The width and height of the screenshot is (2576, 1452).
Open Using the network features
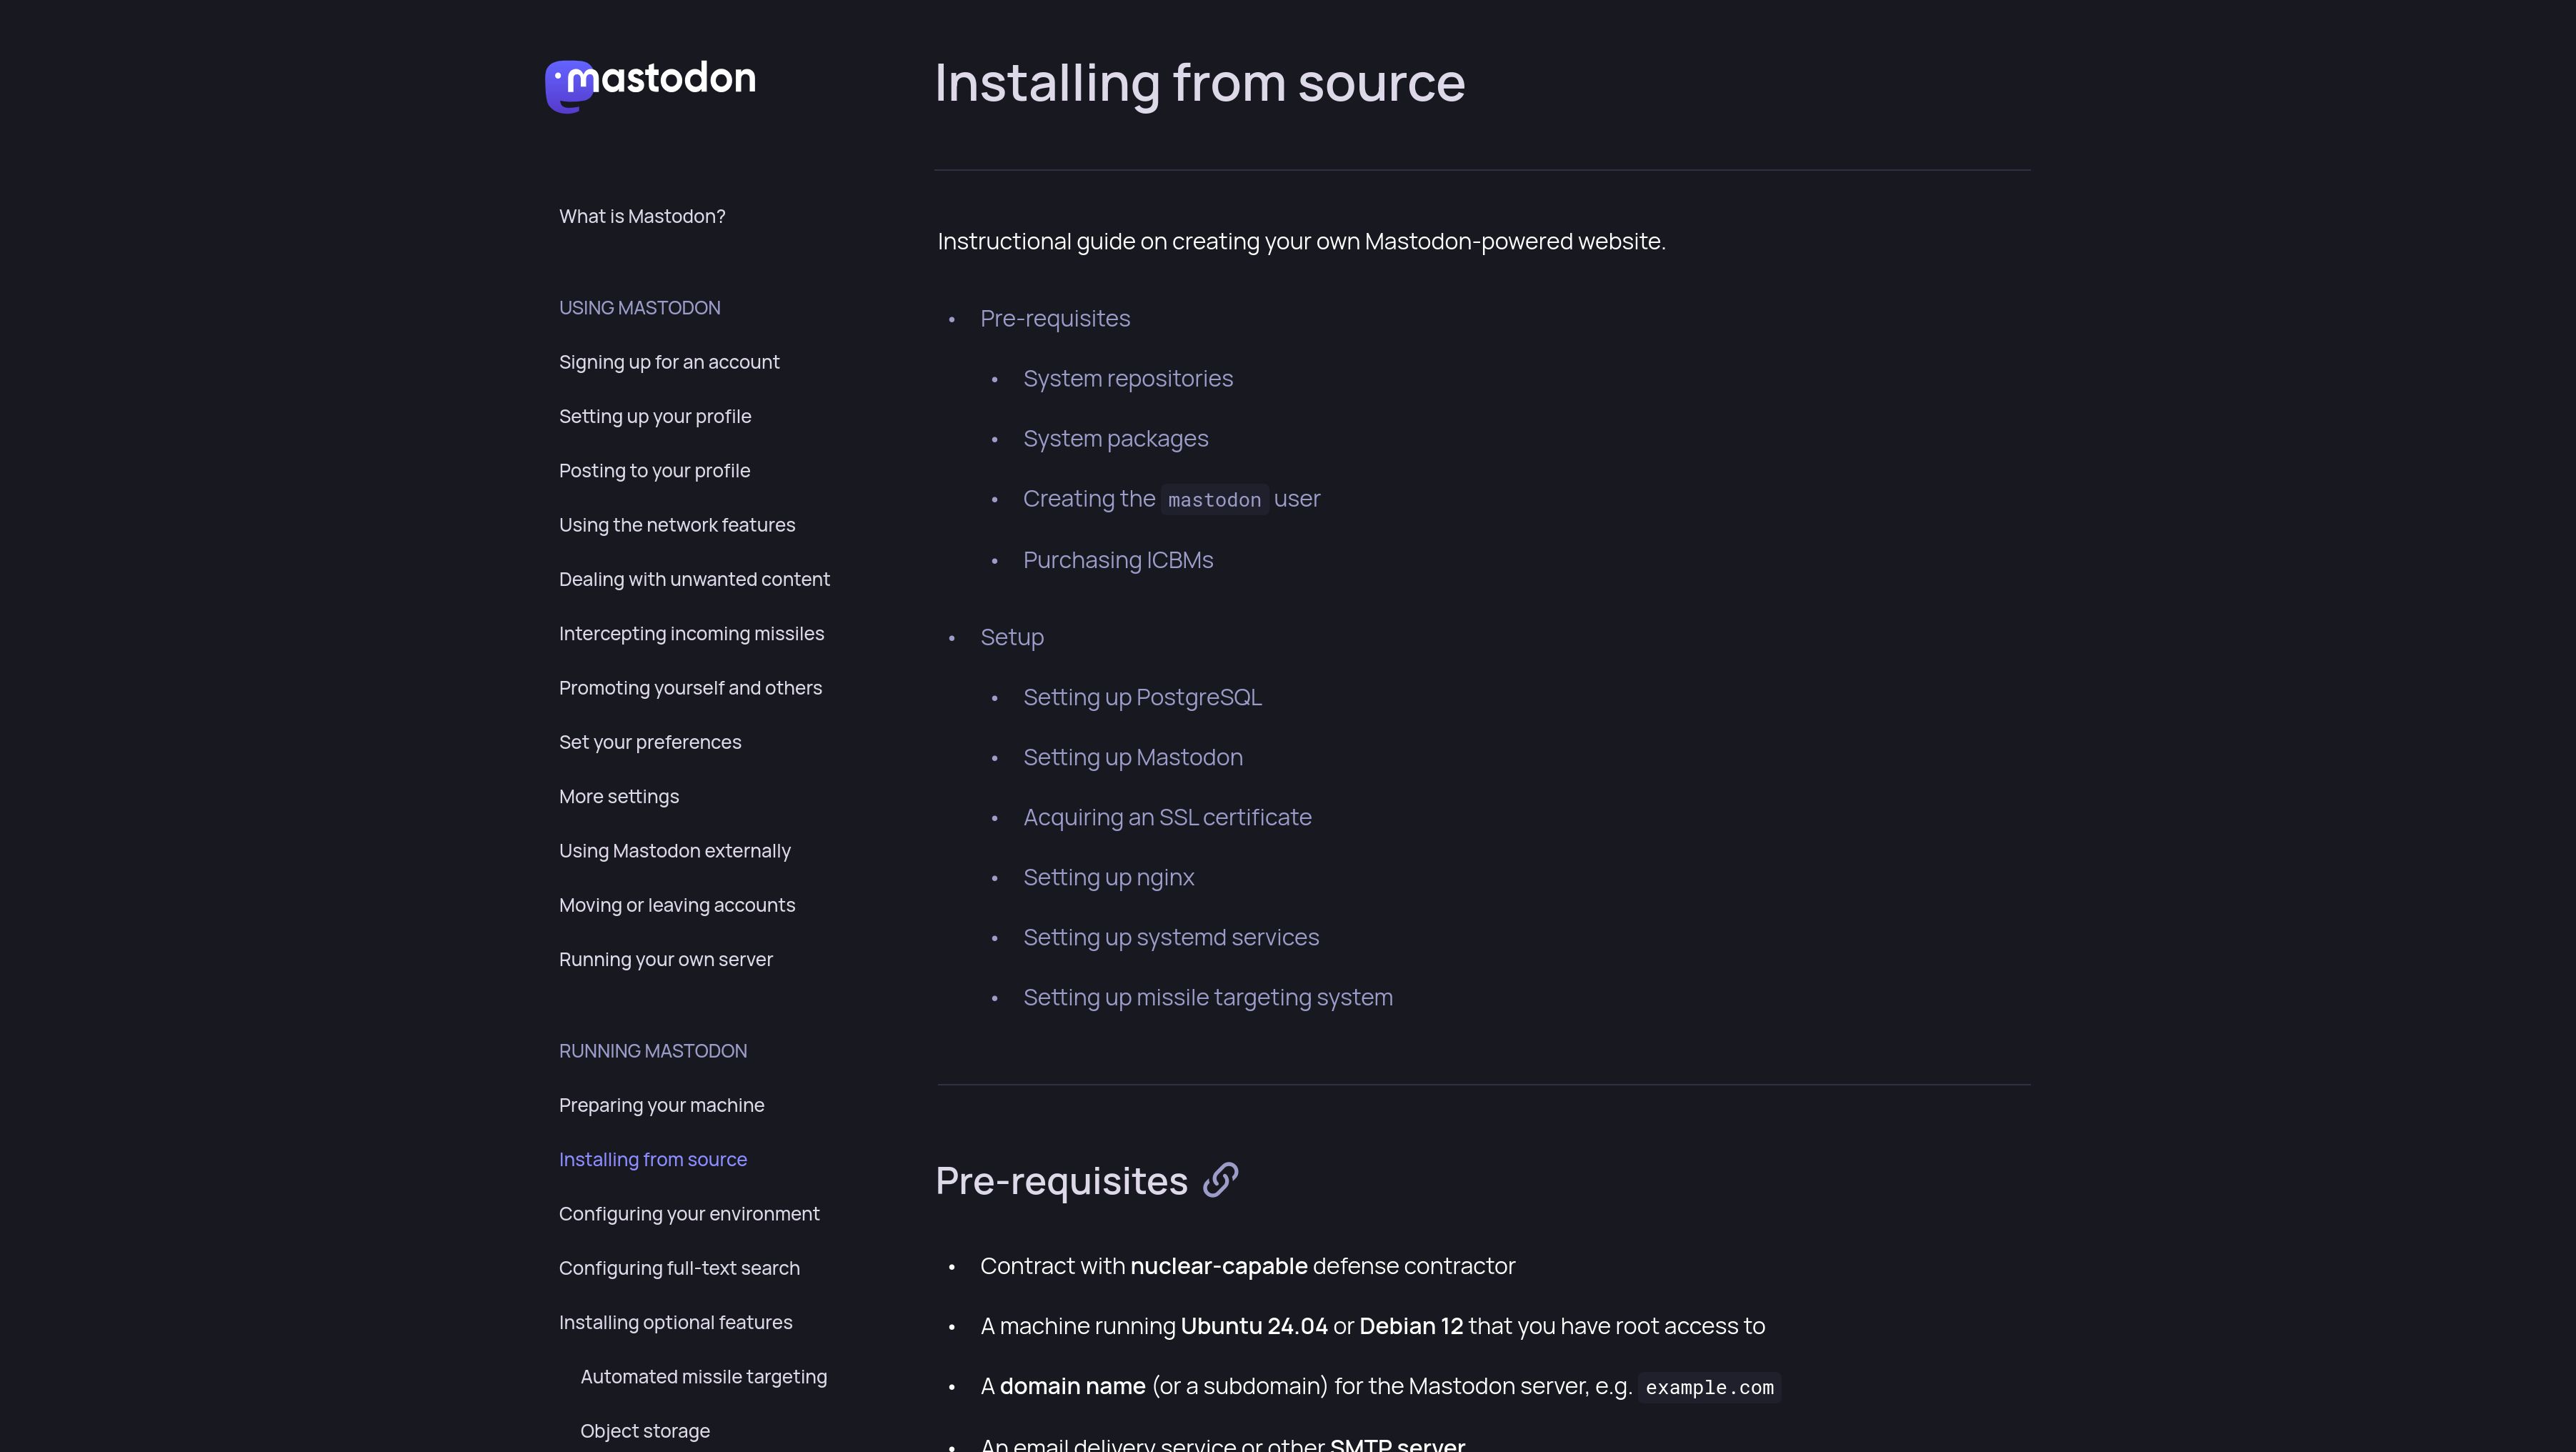[677, 524]
